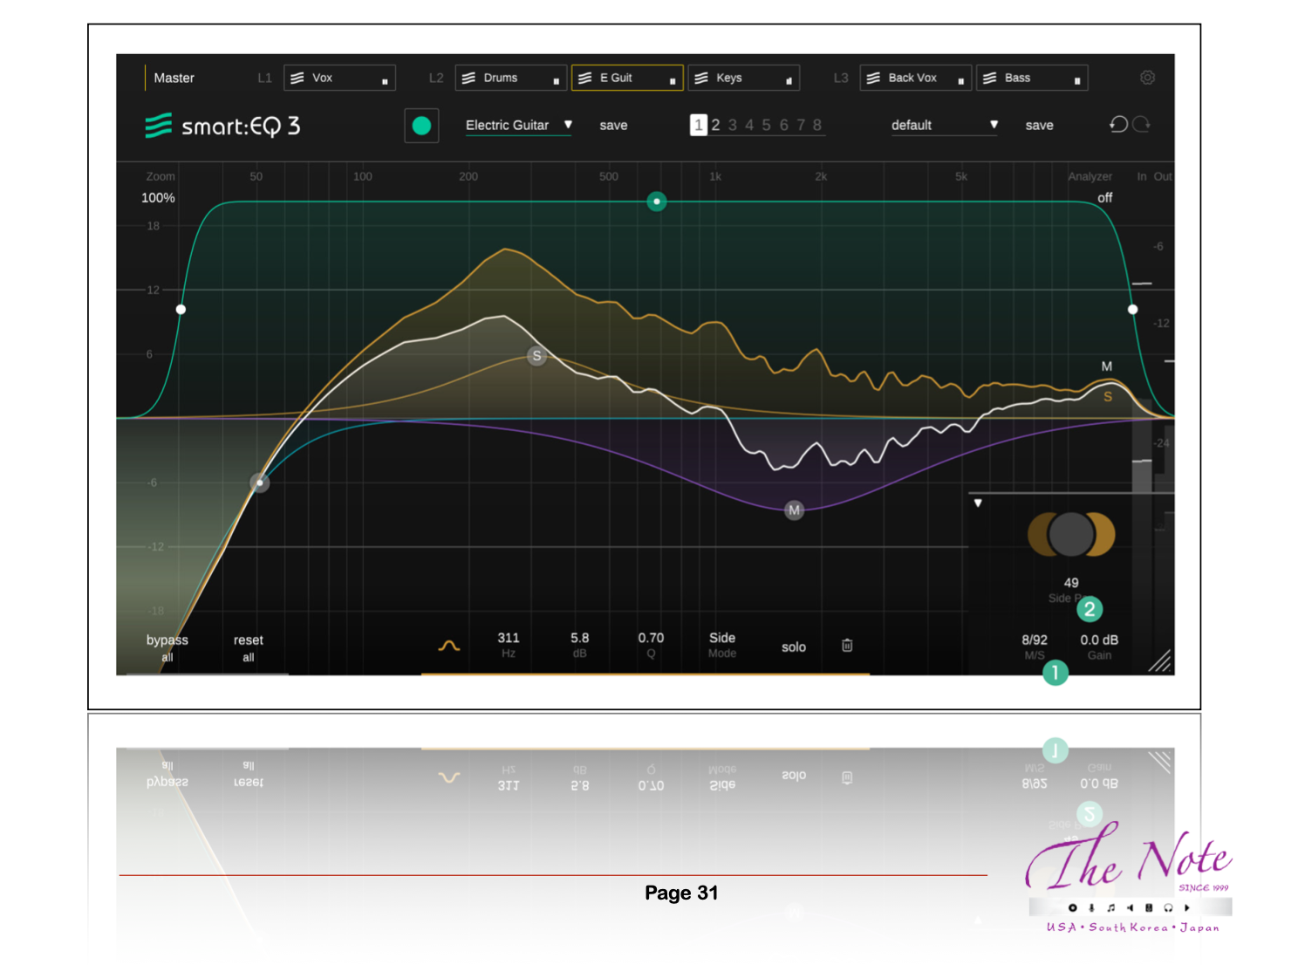
Task: Select the high-pass filter node near 50 Hz
Action: click(259, 482)
